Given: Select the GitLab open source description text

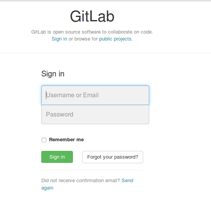Looking at the screenshot, I should (x=92, y=32).
